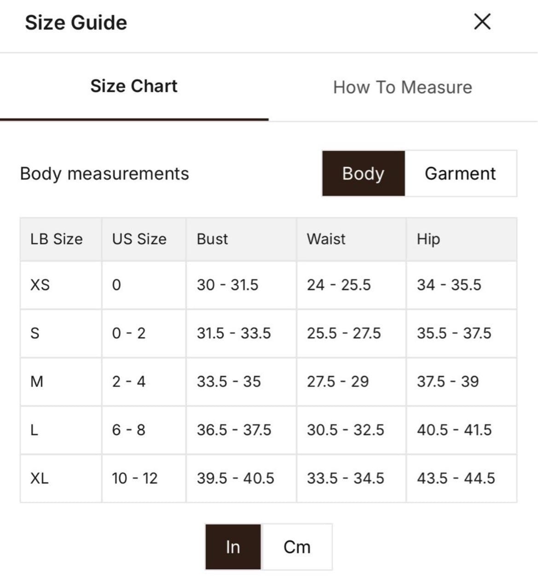Select the XL size row label

point(39,478)
